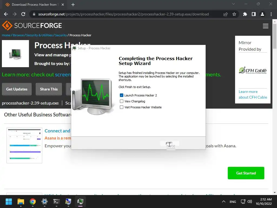This screenshot has height=208, width=277.
Task: Select the Download Process Hacker tab
Action: click(x=34, y=5)
